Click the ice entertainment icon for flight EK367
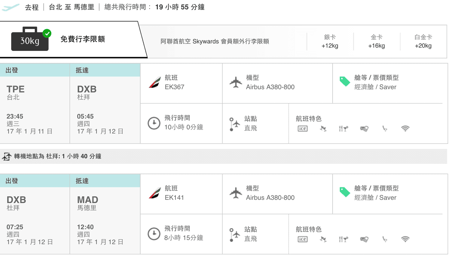The width and height of the screenshot is (449, 260). pos(302,129)
